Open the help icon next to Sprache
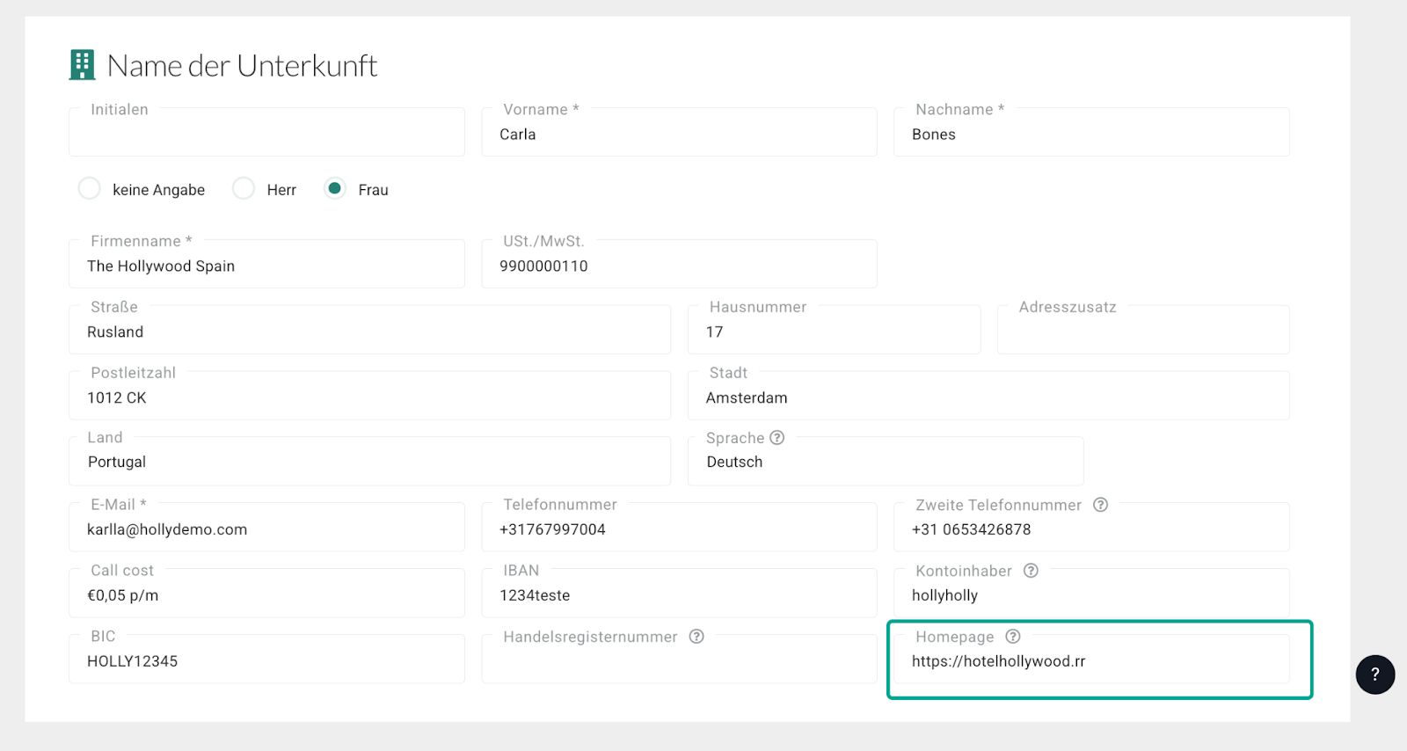Screen dimensions: 1407x751 pyautogui.click(x=777, y=438)
